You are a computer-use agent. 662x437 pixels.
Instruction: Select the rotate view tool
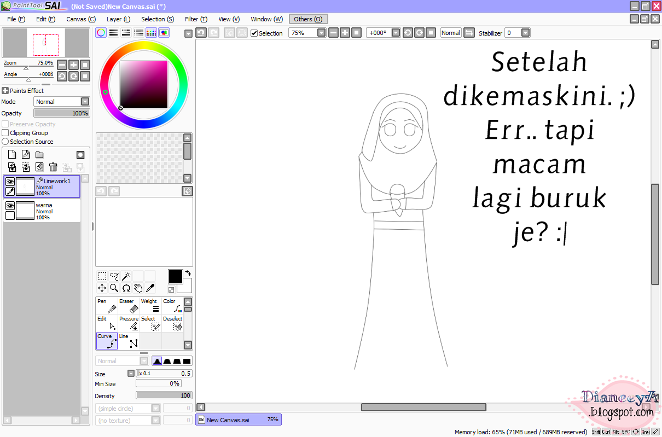126,288
